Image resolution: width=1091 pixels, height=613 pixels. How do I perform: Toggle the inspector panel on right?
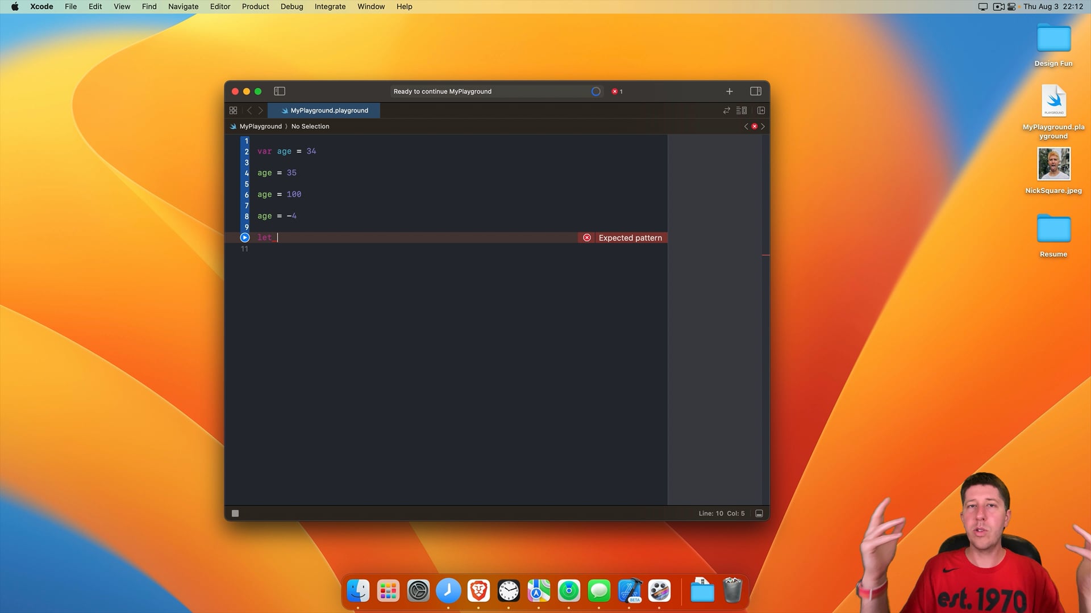[755, 91]
